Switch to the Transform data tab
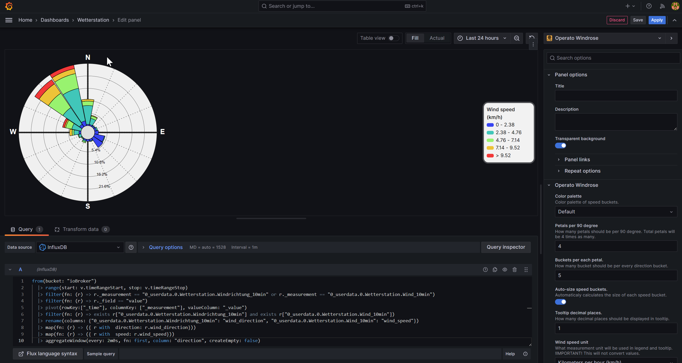The image size is (682, 363). 80,229
